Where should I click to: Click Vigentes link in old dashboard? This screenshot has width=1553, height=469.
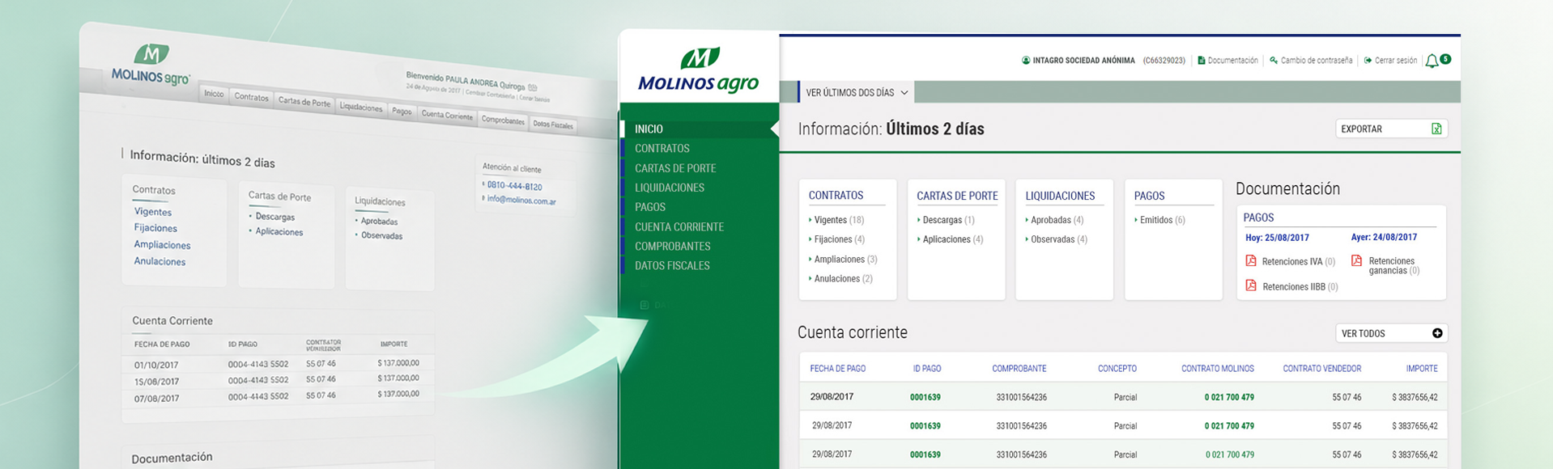tap(153, 212)
